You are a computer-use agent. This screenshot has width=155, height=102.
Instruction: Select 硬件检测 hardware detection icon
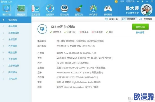pyautogui.click(x=21, y=10)
